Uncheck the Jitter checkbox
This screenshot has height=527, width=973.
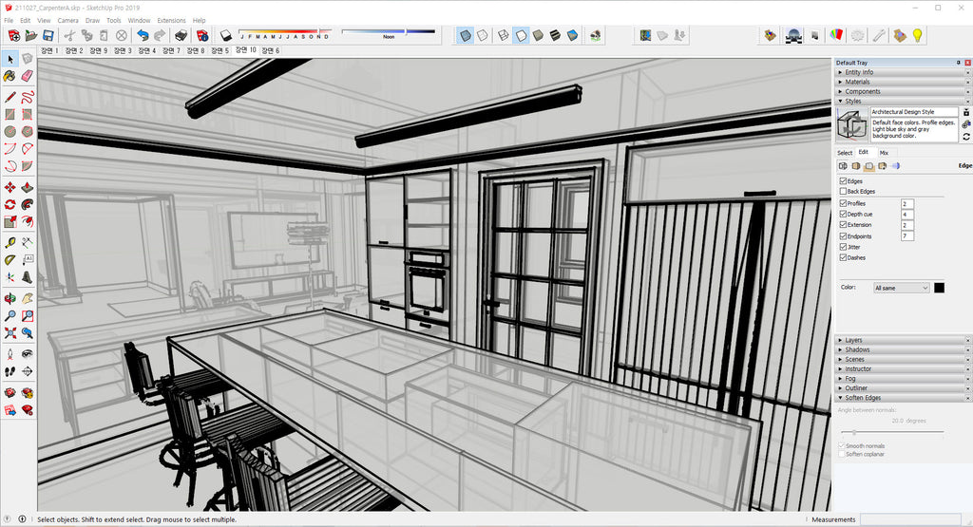click(843, 247)
